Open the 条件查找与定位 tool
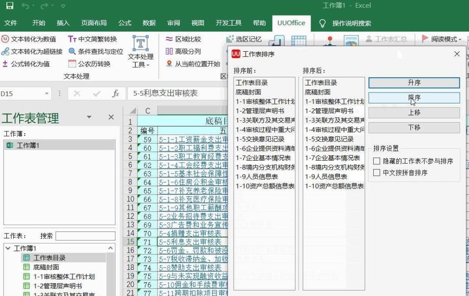 (x=96, y=51)
